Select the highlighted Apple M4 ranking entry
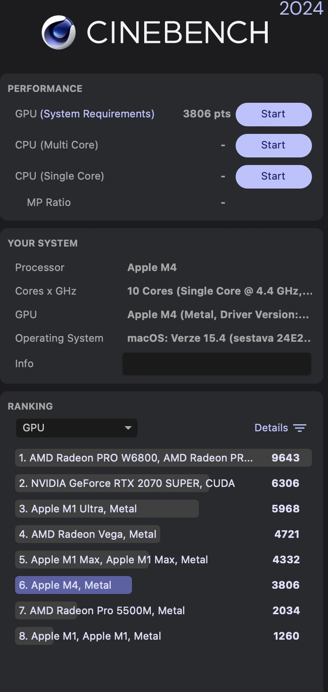The width and height of the screenshot is (328, 692). click(x=73, y=585)
